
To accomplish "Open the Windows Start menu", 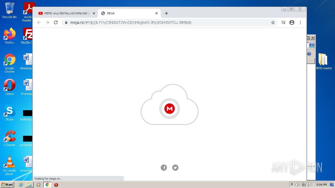I will click(x=7, y=184).
